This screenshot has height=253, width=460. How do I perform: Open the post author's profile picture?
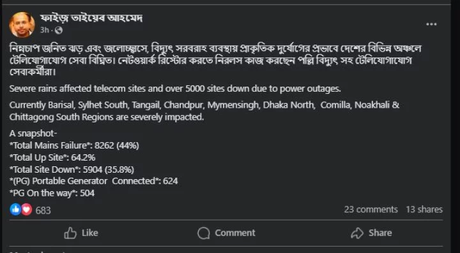[x=22, y=25]
